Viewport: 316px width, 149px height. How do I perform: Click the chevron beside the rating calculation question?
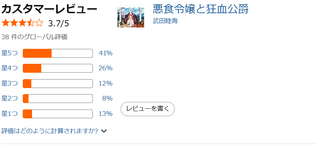pos(104,131)
